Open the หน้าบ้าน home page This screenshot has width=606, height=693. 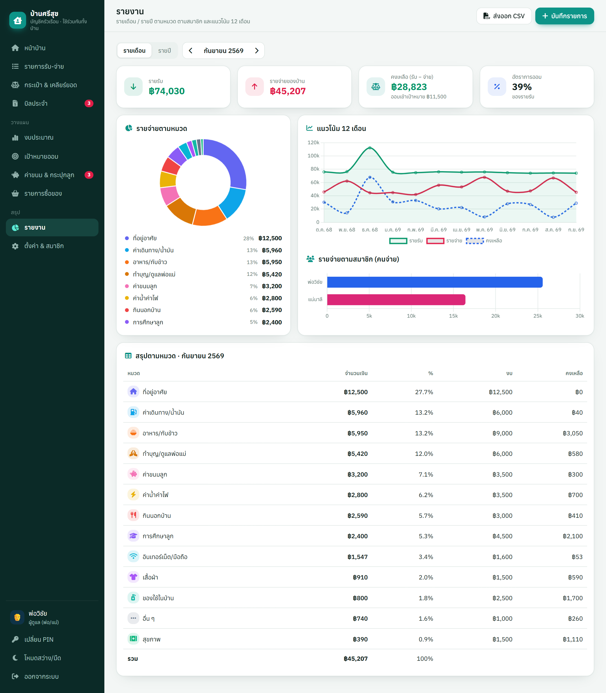tap(52, 48)
